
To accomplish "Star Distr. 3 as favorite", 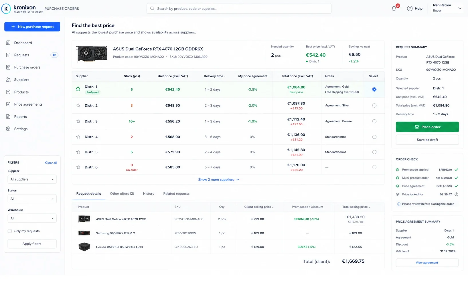I will coord(78,121).
